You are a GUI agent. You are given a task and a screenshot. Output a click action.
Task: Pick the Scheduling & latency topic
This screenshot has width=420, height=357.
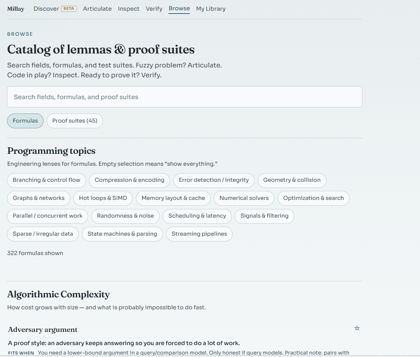pos(197,216)
